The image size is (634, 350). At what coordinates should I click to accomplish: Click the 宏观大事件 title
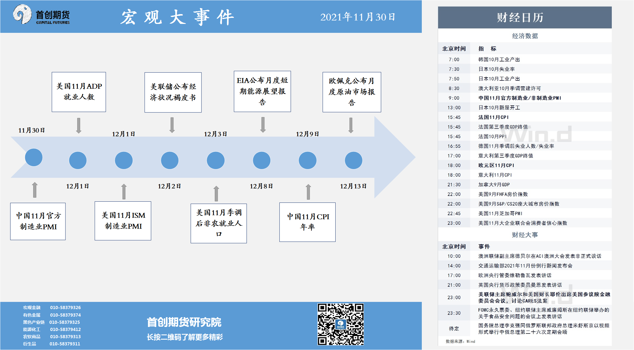pyautogui.click(x=177, y=17)
